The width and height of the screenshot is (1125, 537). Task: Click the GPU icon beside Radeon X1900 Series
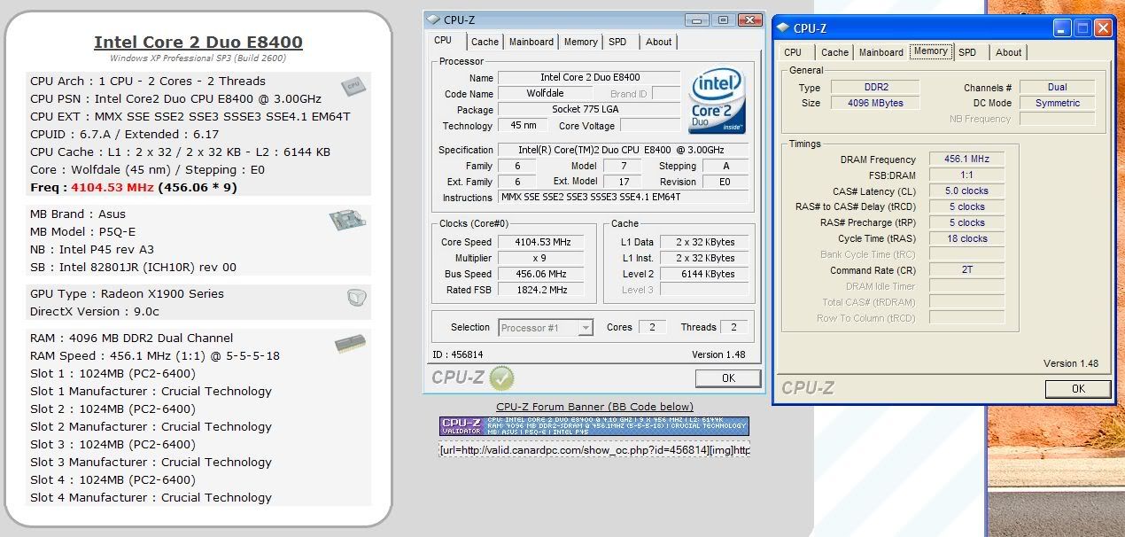tap(357, 299)
